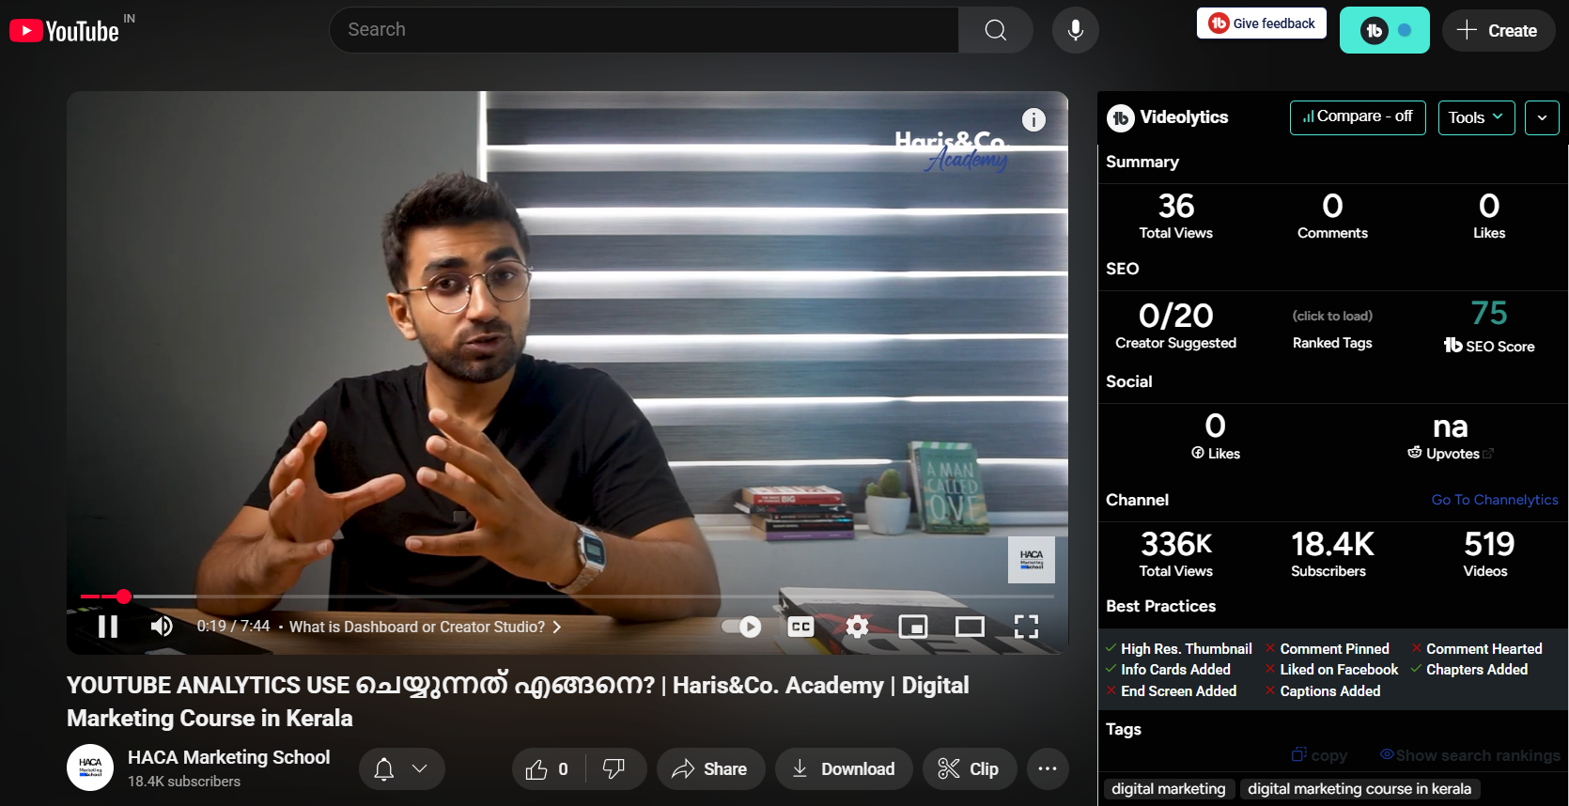
Task: Expand chapter 'What is Dashboard or Creator Studio?'
Action: 425,627
